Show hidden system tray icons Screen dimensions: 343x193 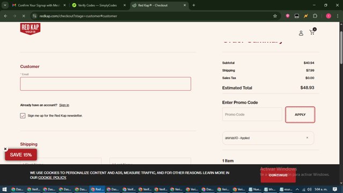pyautogui.click(x=297, y=189)
